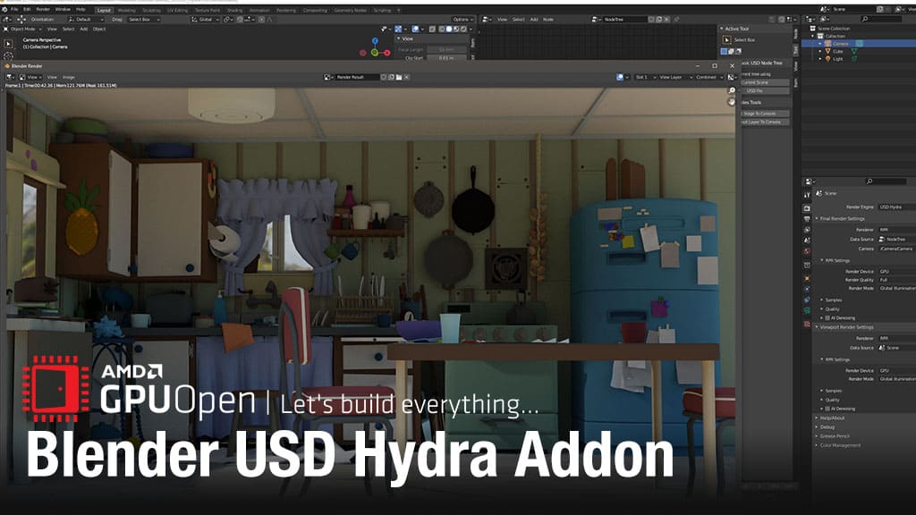Open the Window menu

coord(63,10)
